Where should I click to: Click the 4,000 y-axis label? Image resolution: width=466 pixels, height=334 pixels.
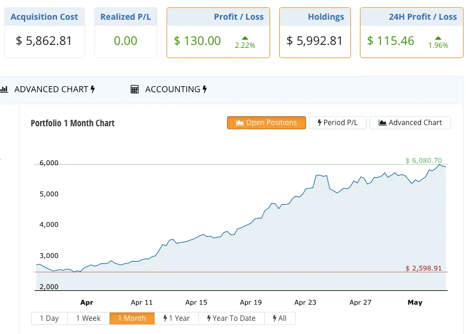click(x=49, y=224)
